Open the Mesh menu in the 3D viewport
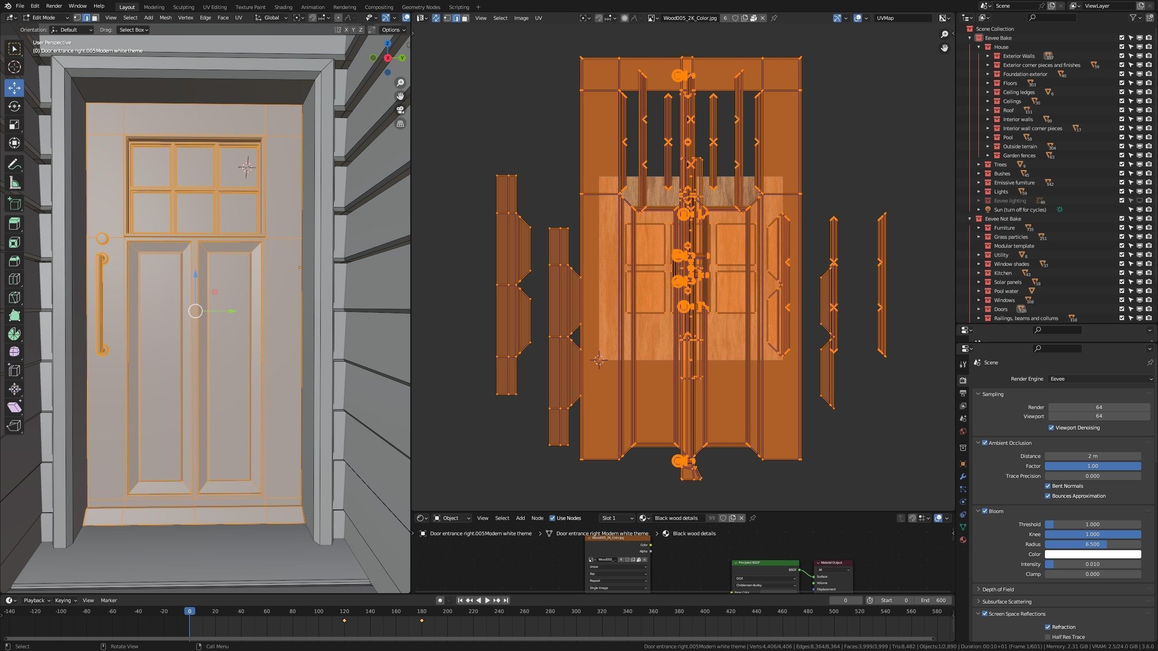The image size is (1158, 651). tap(165, 18)
